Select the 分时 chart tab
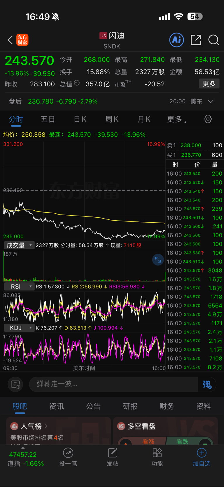 point(16,119)
